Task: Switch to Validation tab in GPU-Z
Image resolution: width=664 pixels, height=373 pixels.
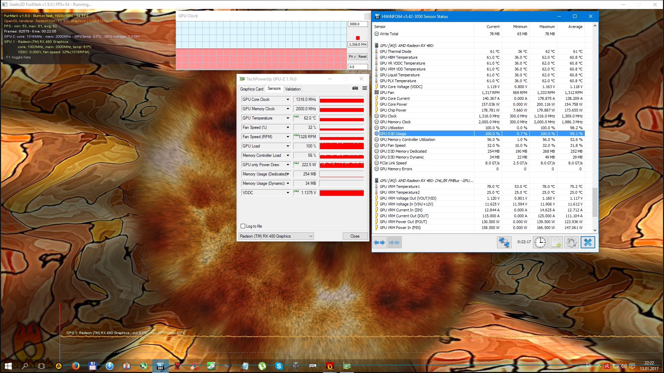Action: click(x=293, y=89)
